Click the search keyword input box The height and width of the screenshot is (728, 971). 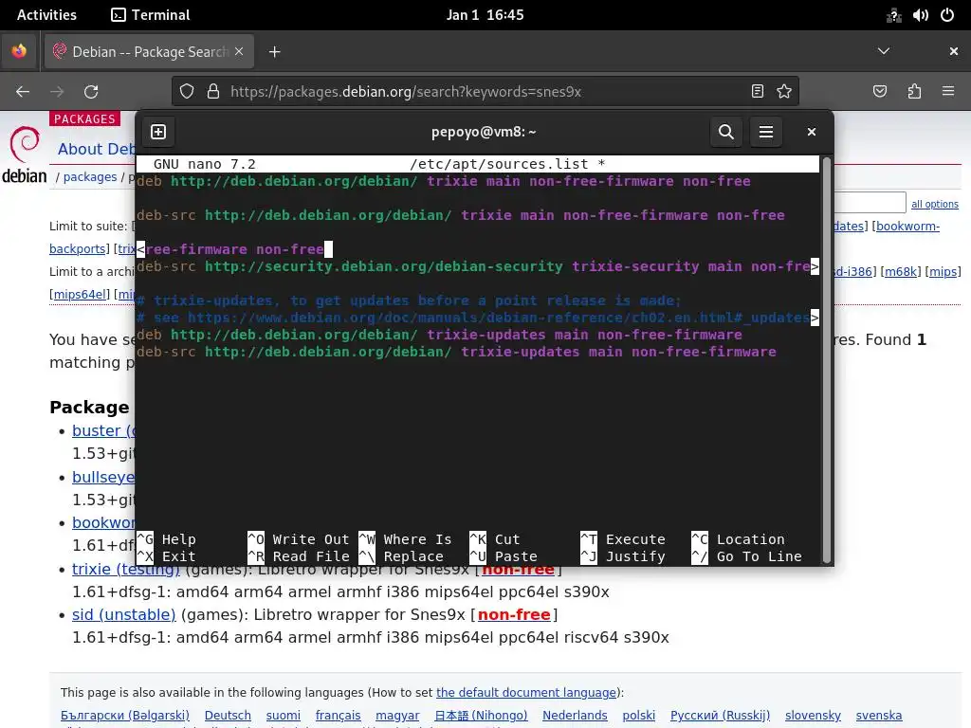870,203
